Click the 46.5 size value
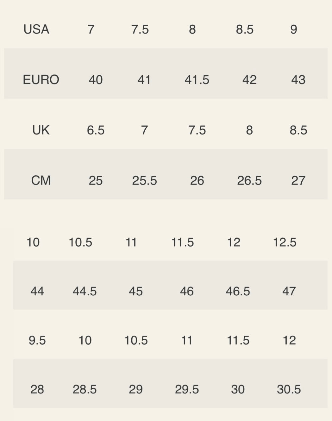332x421 pixels. point(238,291)
